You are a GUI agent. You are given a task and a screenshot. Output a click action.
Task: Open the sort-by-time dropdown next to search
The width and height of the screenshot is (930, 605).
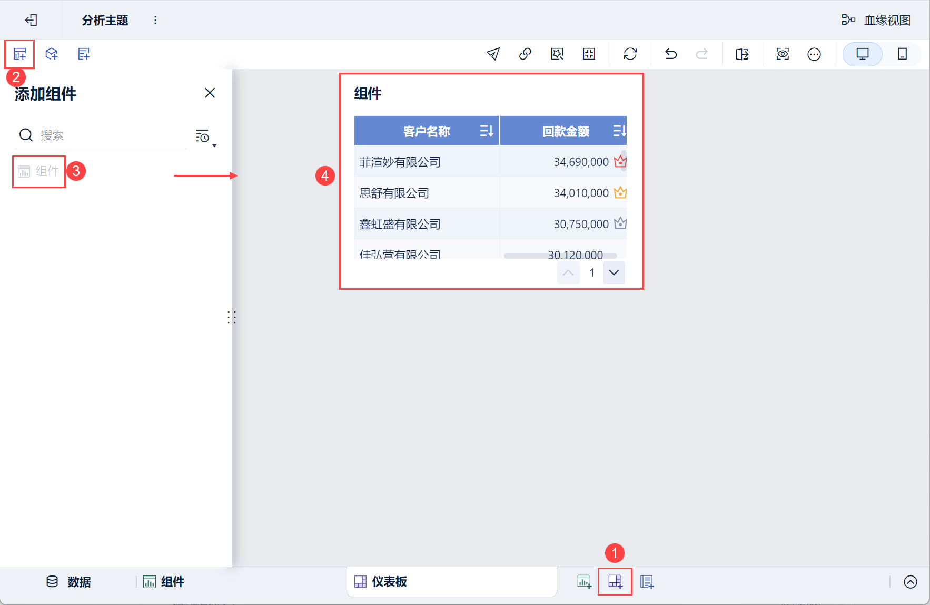pos(206,137)
